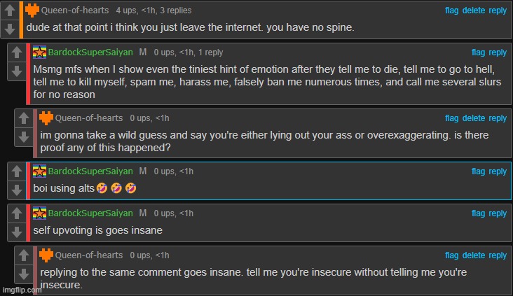Open BardockSuperSaiyan profile from "Msmg mfs" comment
The height and width of the screenshot is (296, 513).
coord(90,52)
